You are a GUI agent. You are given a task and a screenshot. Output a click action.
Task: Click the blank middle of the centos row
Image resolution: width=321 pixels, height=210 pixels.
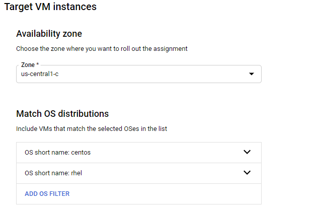coord(161,152)
